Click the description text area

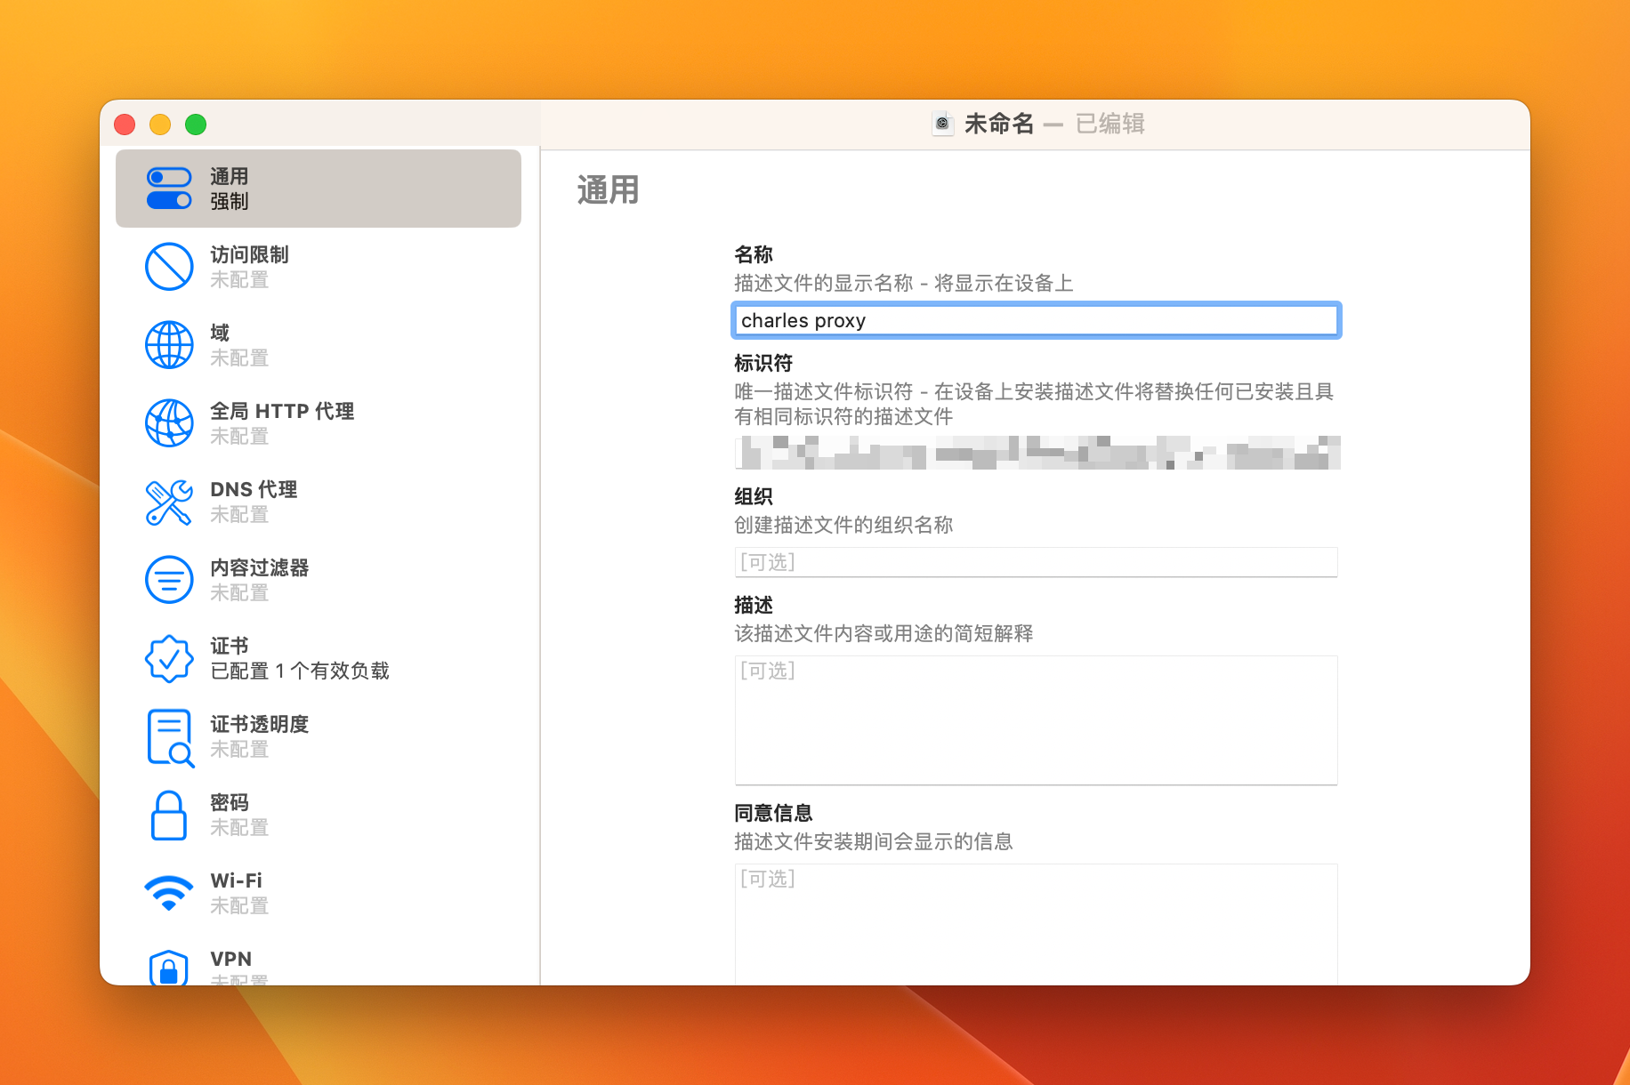(1036, 720)
